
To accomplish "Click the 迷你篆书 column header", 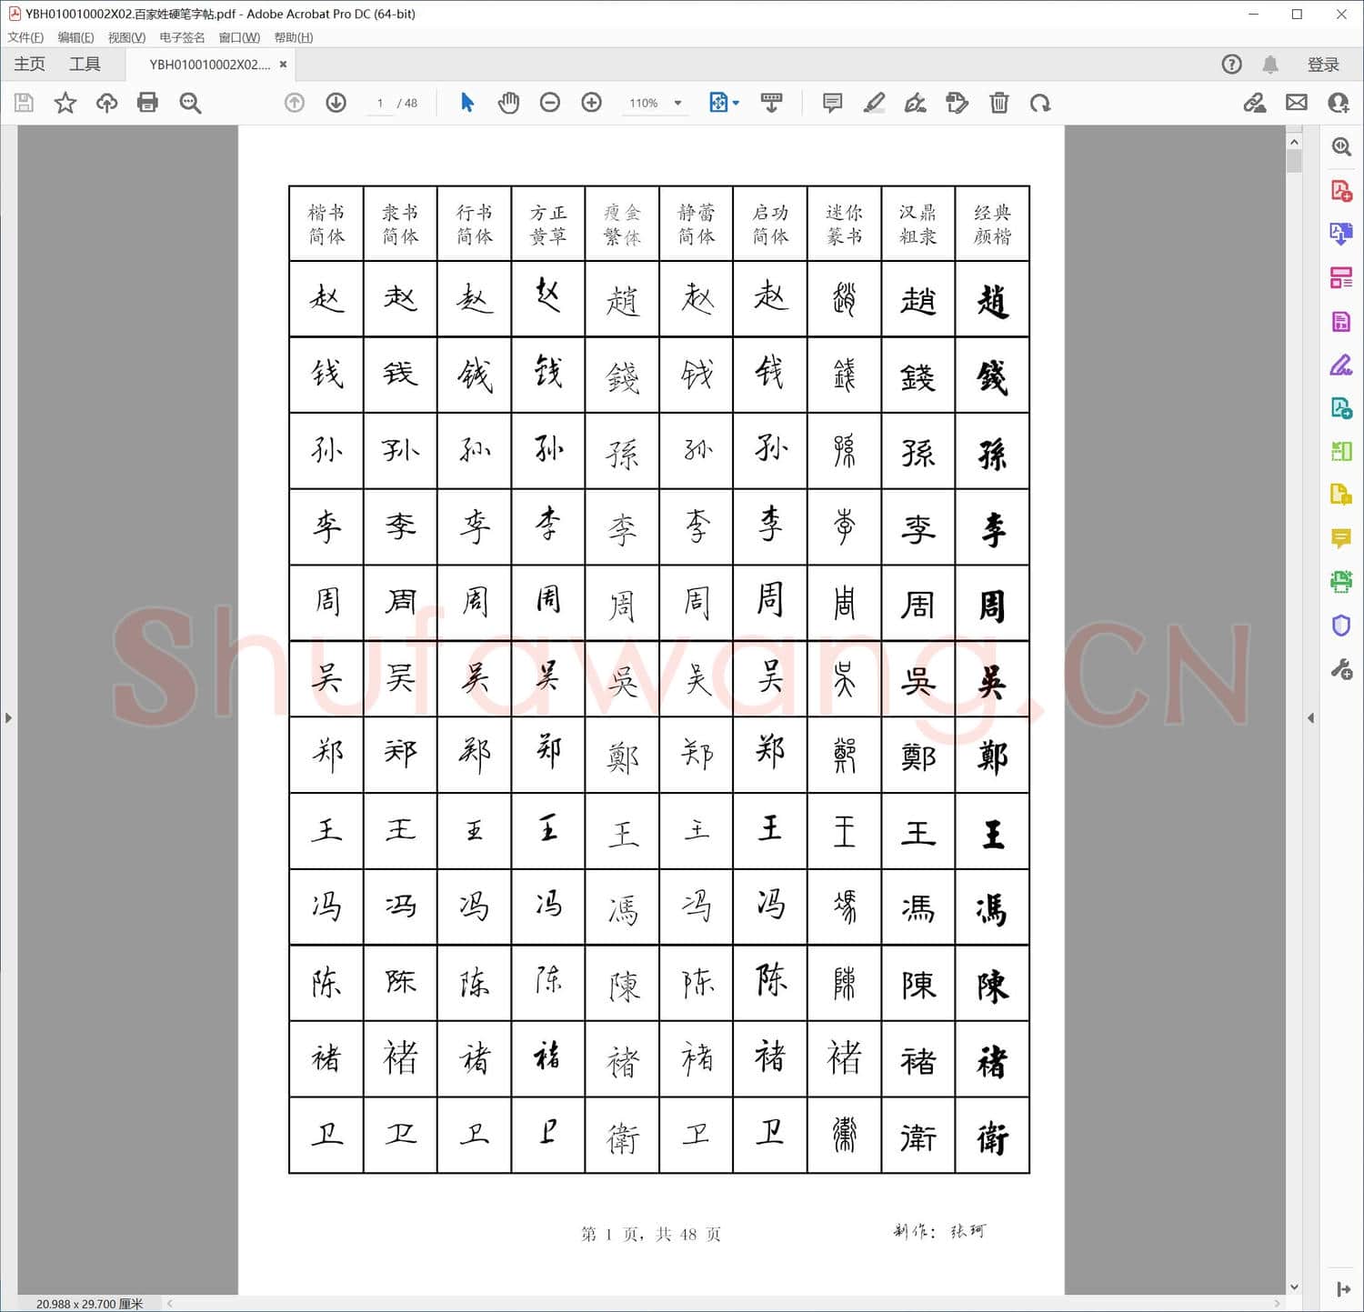I will pos(844,225).
